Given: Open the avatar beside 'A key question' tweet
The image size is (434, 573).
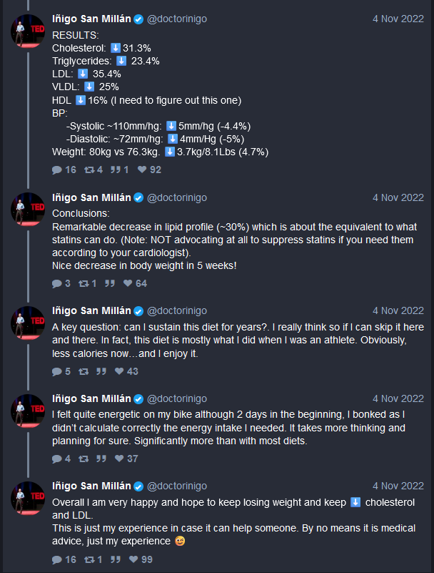Looking at the screenshot, I should 28,323.
